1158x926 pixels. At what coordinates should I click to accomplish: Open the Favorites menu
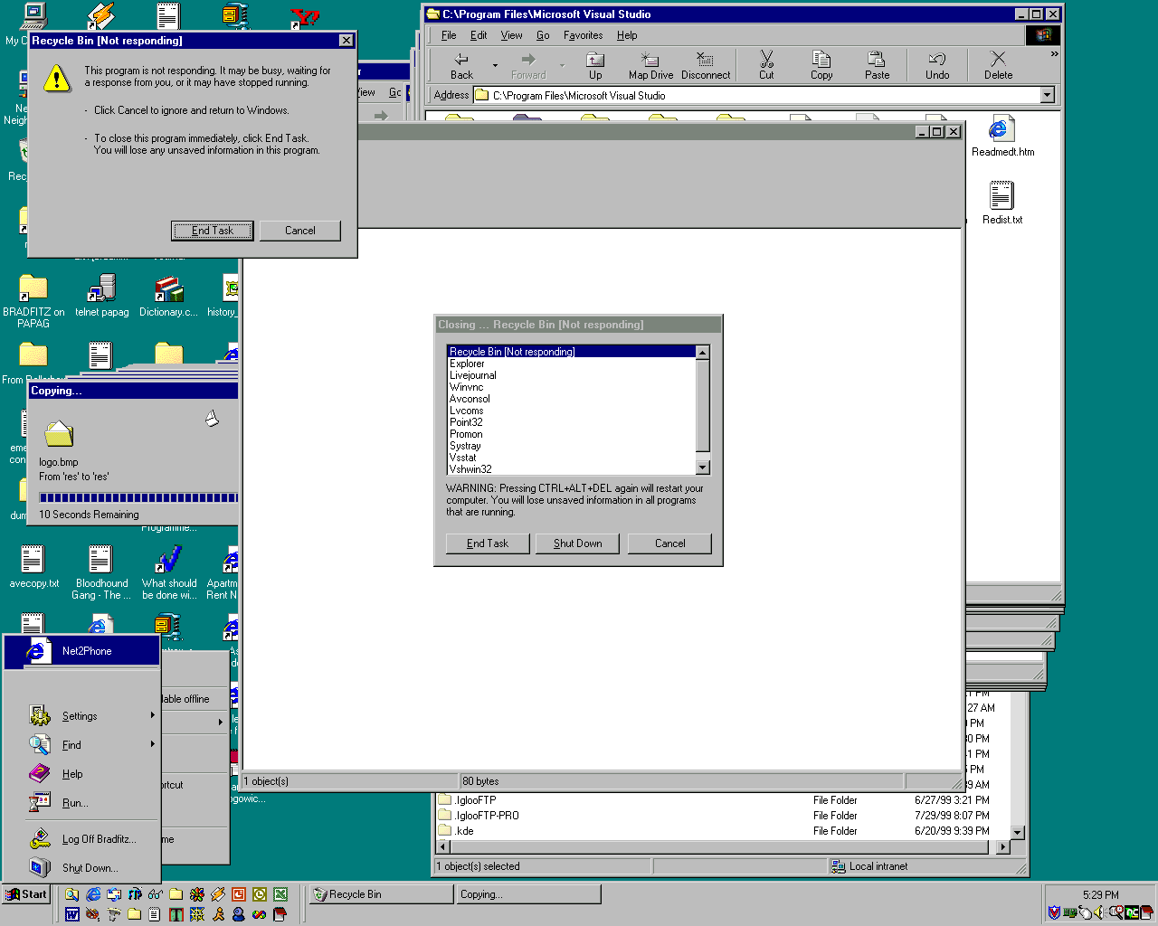tap(583, 35)
